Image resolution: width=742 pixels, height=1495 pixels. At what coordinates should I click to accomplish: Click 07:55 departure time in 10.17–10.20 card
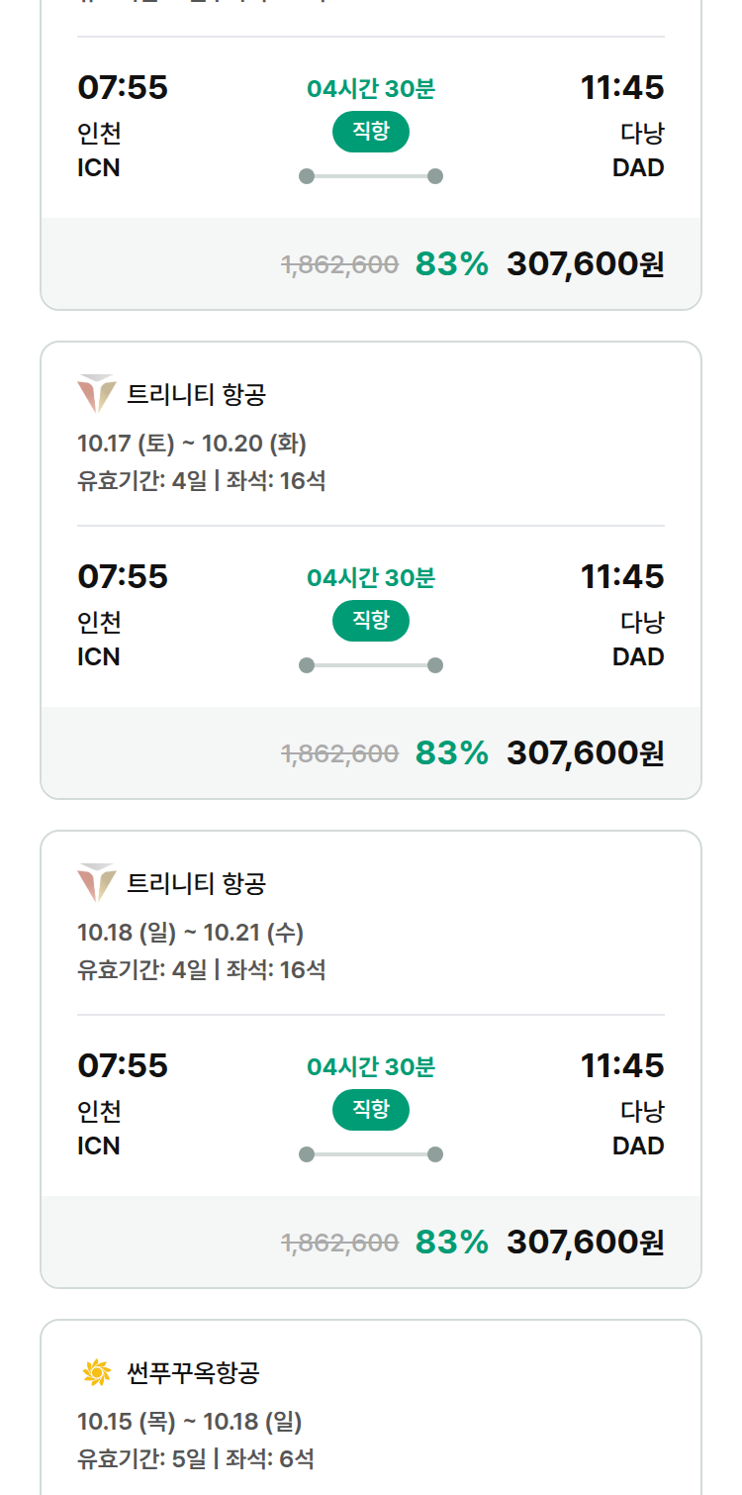click(x=123, y=576)
